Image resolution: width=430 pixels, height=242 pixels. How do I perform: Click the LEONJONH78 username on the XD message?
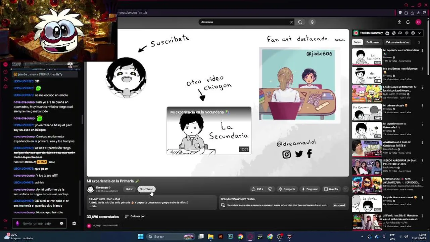click(x=24, y=81)
